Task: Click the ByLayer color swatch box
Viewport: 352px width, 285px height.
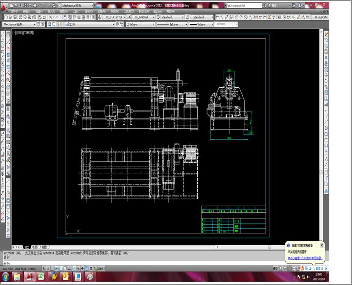Action: click(x=128, y=24)
